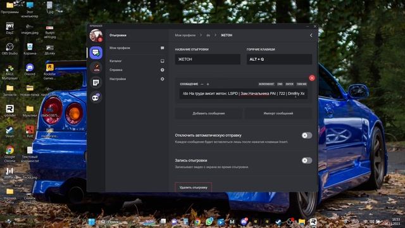Screen dimensions: 405x228
Task: Click the question mark icon beside Справка
Action: coord(162,70)
